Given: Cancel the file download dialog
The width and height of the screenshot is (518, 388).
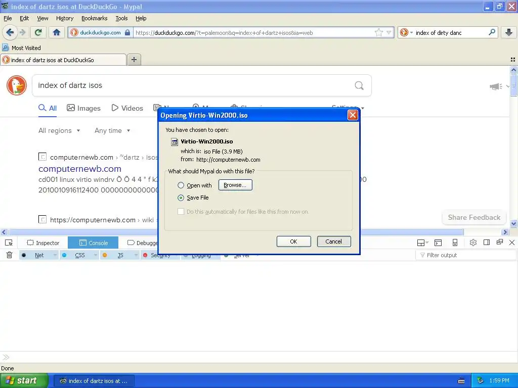Looking at the screenshot, I should tap(334, 241).
